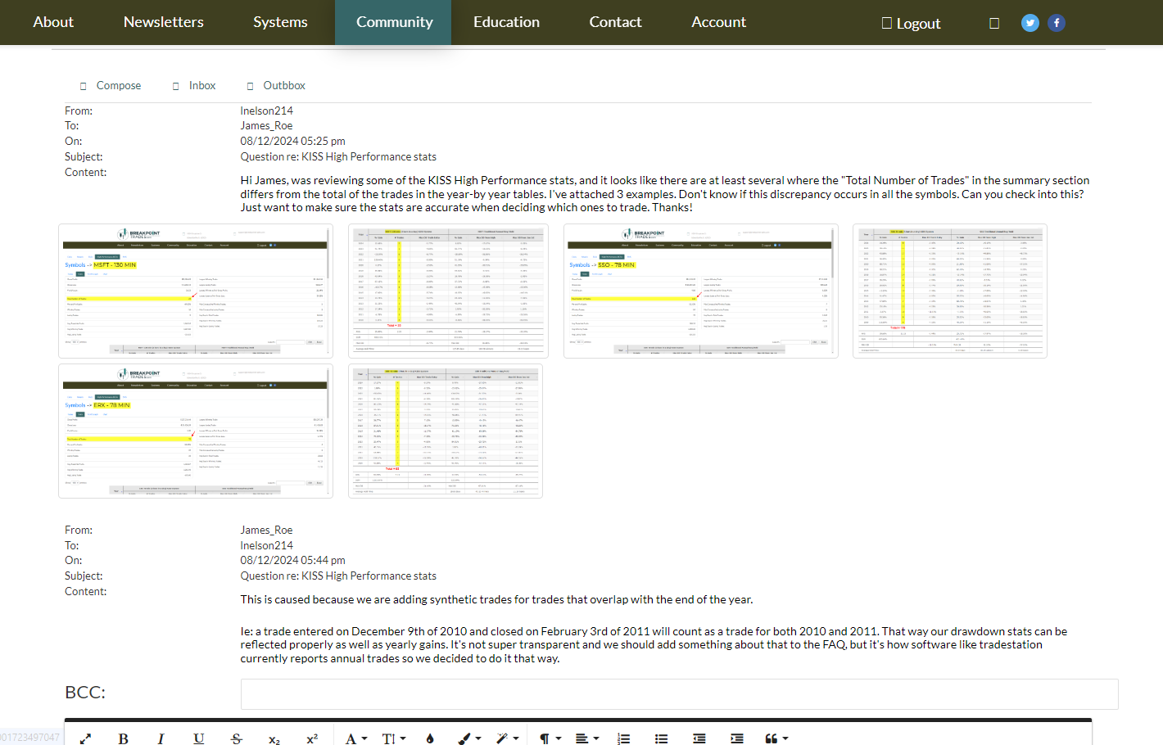The image size is (1163, 745).
Task: Insert an unordered bullet list
Action: pos(661,738)
